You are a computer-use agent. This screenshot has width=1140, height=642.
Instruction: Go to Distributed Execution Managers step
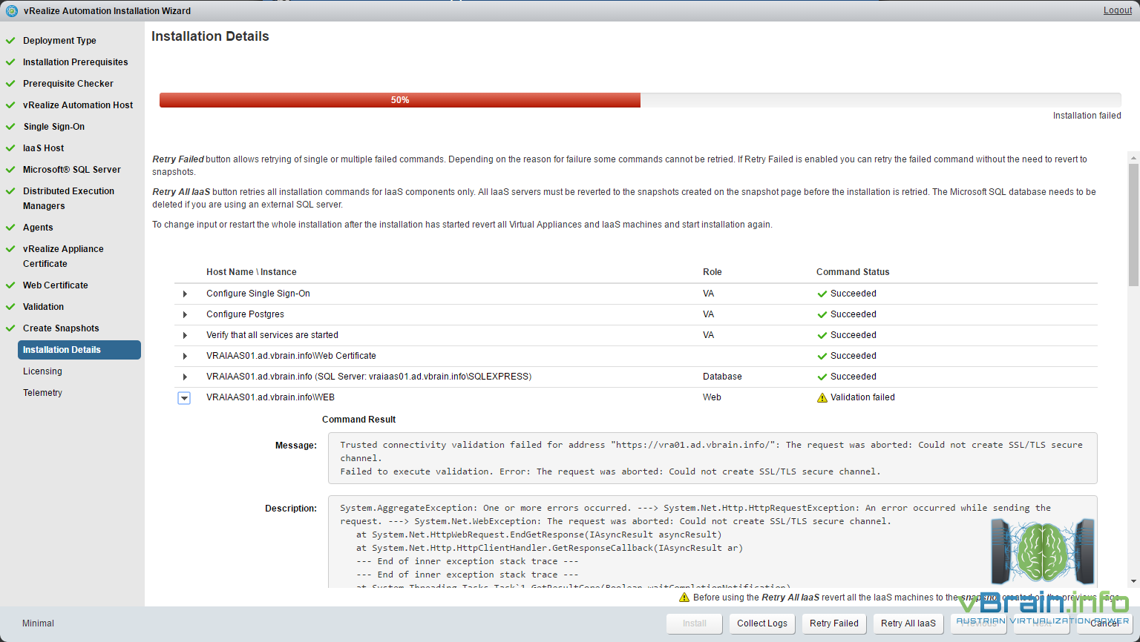coord(68,199)
